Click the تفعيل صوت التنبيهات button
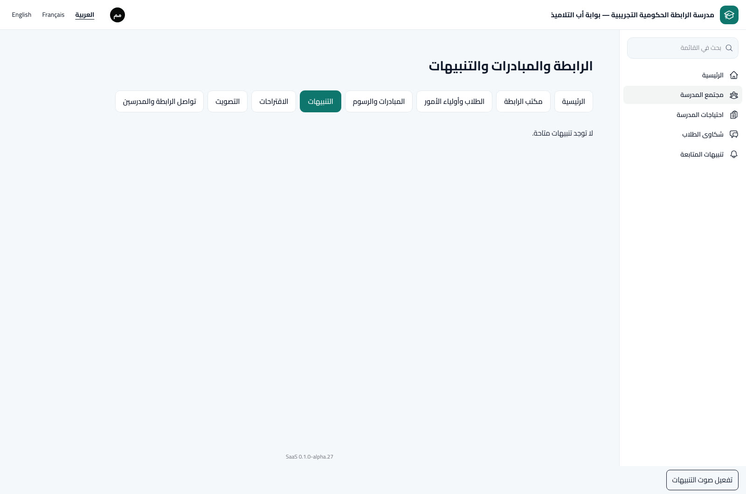Image resolution: width=746 pixels, height=494 pixels. 702,480
